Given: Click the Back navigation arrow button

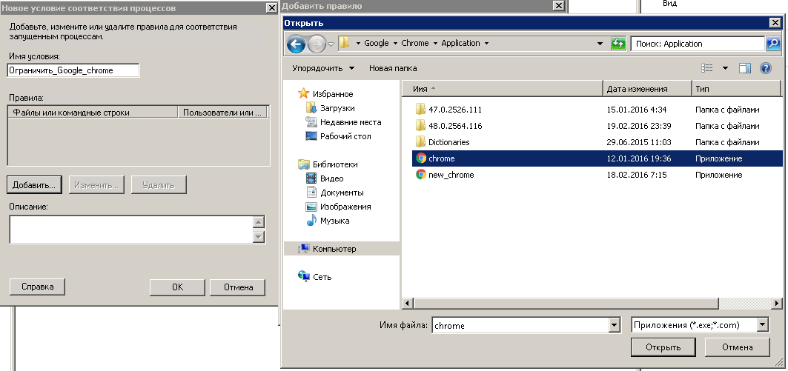Looking at the screenshot, I should pos(296,44).
